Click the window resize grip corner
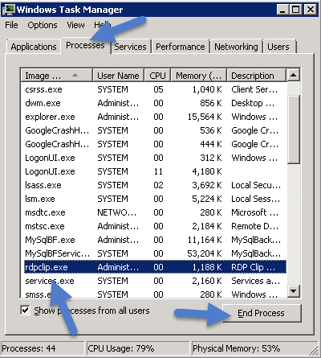Image resolution: width=321 pixels, height=358 pixels. (x=314, y=350)
